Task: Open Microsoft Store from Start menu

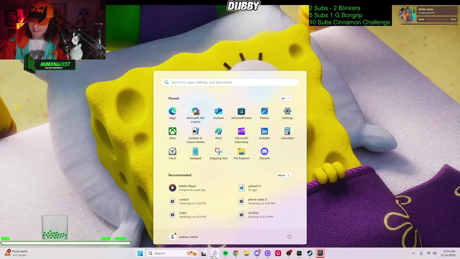Action: (241, 113)
